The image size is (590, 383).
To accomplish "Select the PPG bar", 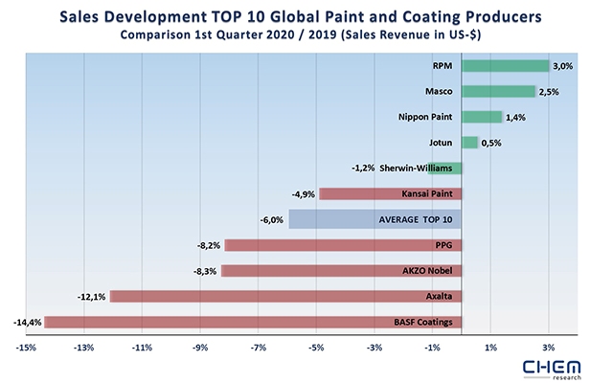I will [x=342, y=245].
